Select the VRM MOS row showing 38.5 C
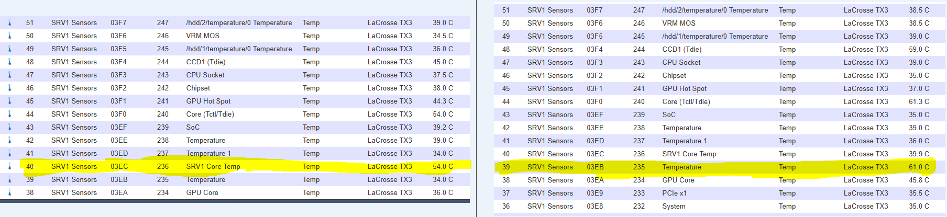This screenshot has width=947, height=217. coord(720,24)
